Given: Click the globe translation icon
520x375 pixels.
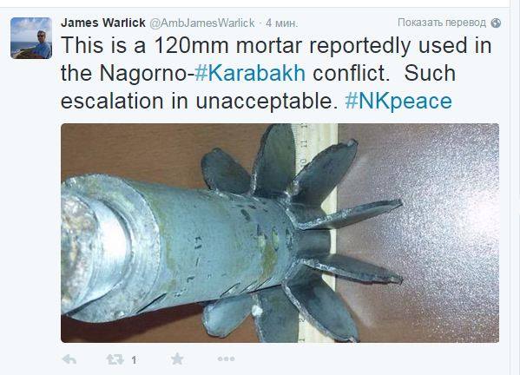Looking at the screenshot, I should (496, 23).
